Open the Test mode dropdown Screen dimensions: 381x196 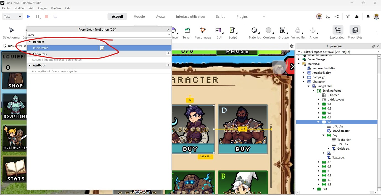[x=12, y=17]
